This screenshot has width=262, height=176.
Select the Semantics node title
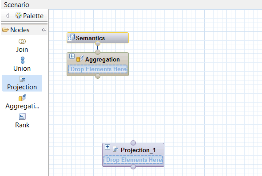pyautogui.click(x=91, y=38)
